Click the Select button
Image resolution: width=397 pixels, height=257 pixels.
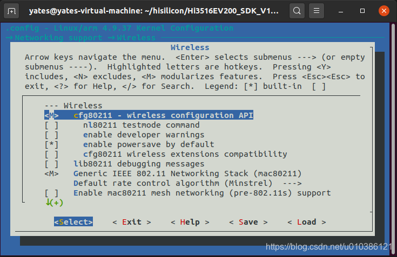73,221
